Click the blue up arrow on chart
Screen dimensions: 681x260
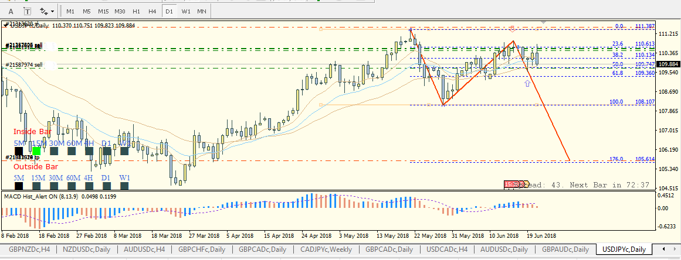coord(527,83)
